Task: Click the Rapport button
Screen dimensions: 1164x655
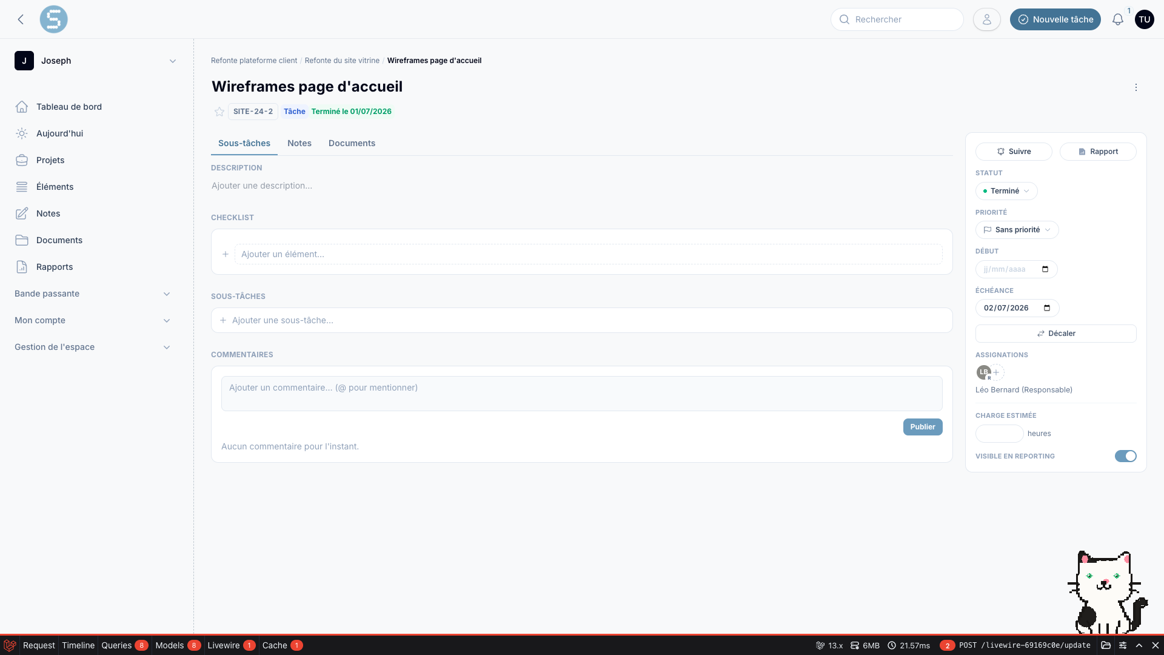Action: pyautogui.click(x=1098, y=152)
